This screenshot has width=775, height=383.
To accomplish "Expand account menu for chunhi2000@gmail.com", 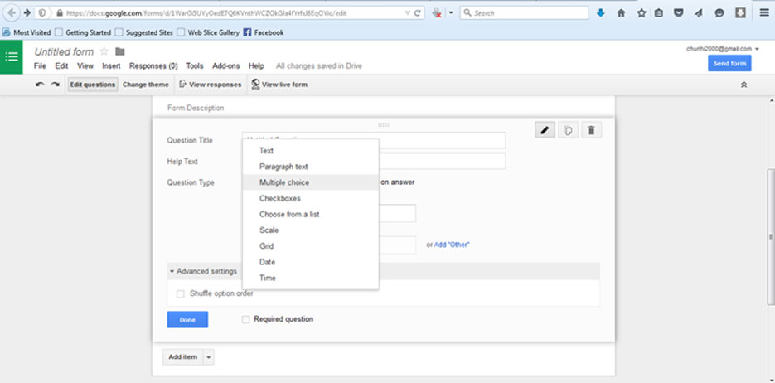I will click(757, 49).
